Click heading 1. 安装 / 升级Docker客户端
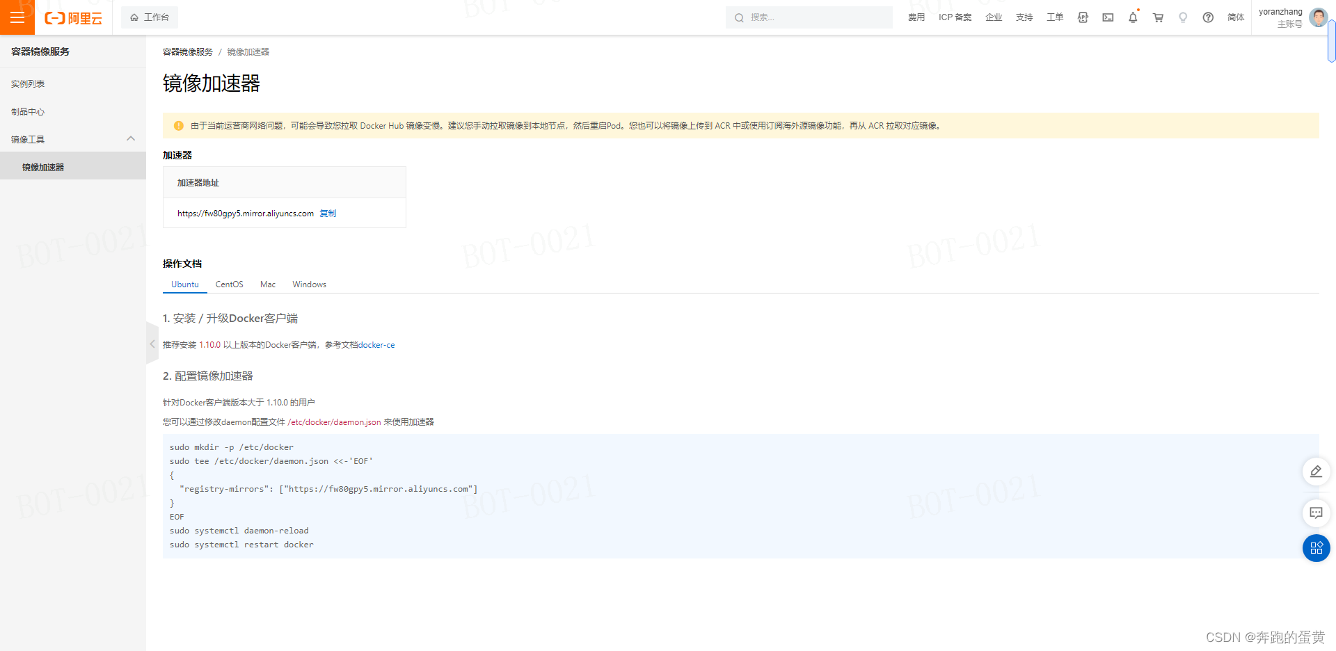 click(x=230, y=319)
